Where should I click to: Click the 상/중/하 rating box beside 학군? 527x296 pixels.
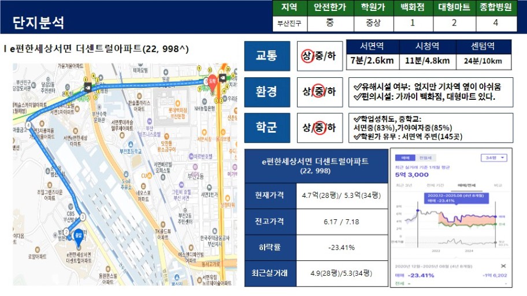(x=320, y=128)
